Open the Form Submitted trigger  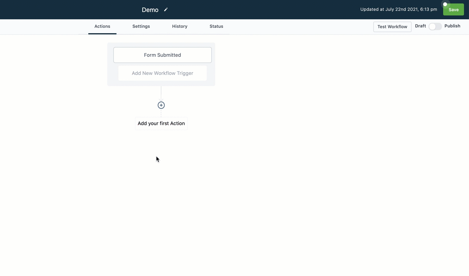click(x=162, y=55)
